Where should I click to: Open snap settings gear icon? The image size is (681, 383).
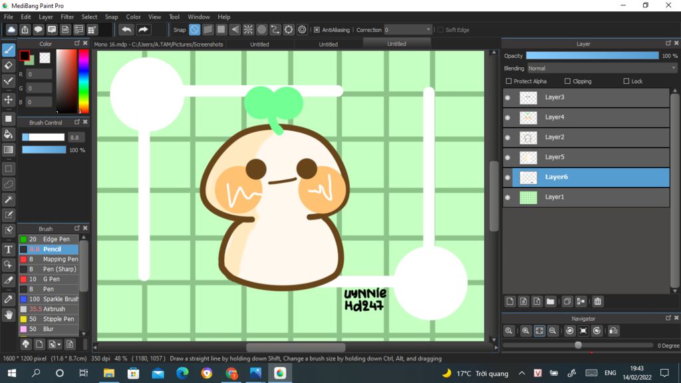coord(302,29)
